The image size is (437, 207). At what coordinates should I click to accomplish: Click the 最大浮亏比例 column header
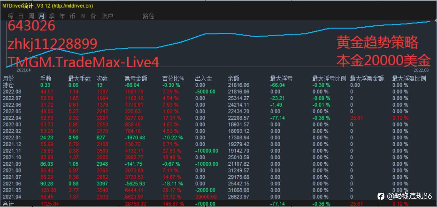point(329,79)
